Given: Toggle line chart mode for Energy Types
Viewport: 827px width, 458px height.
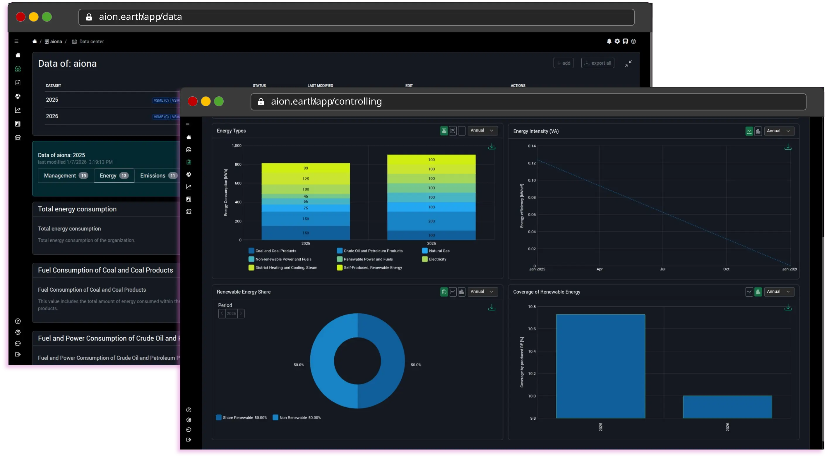Looking at the screenshot, I should (453, 131).
